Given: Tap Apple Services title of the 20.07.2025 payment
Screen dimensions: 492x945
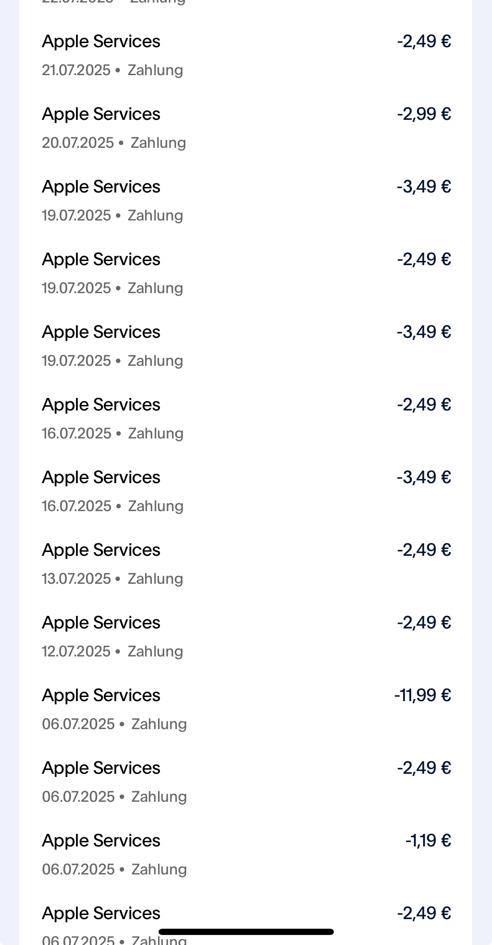Looking at the screenshot, I should click(x=101, y=114).
